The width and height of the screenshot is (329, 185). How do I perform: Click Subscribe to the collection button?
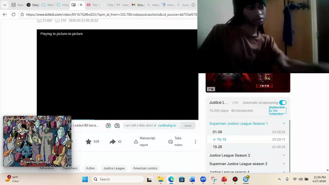click(278, 111)
